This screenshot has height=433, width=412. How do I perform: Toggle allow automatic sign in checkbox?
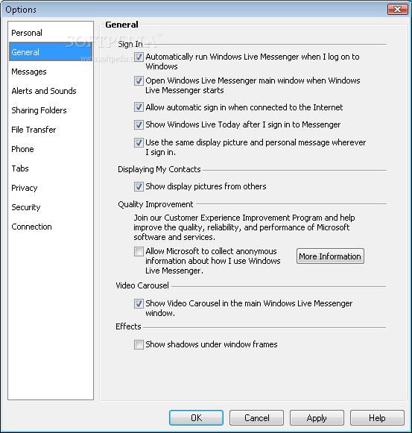[x=139, y=107]
